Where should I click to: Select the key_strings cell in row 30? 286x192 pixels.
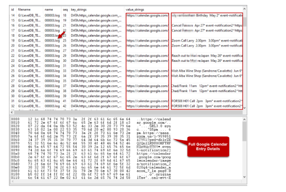coord(96,96)
